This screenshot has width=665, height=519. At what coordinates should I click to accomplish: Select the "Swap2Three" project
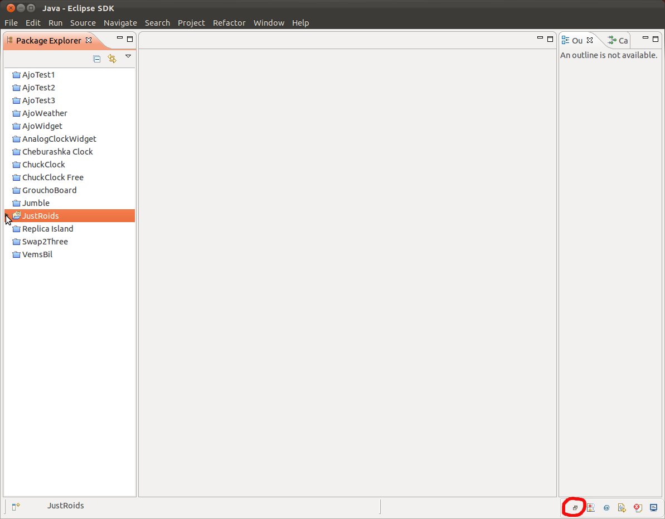click(45, 242)
